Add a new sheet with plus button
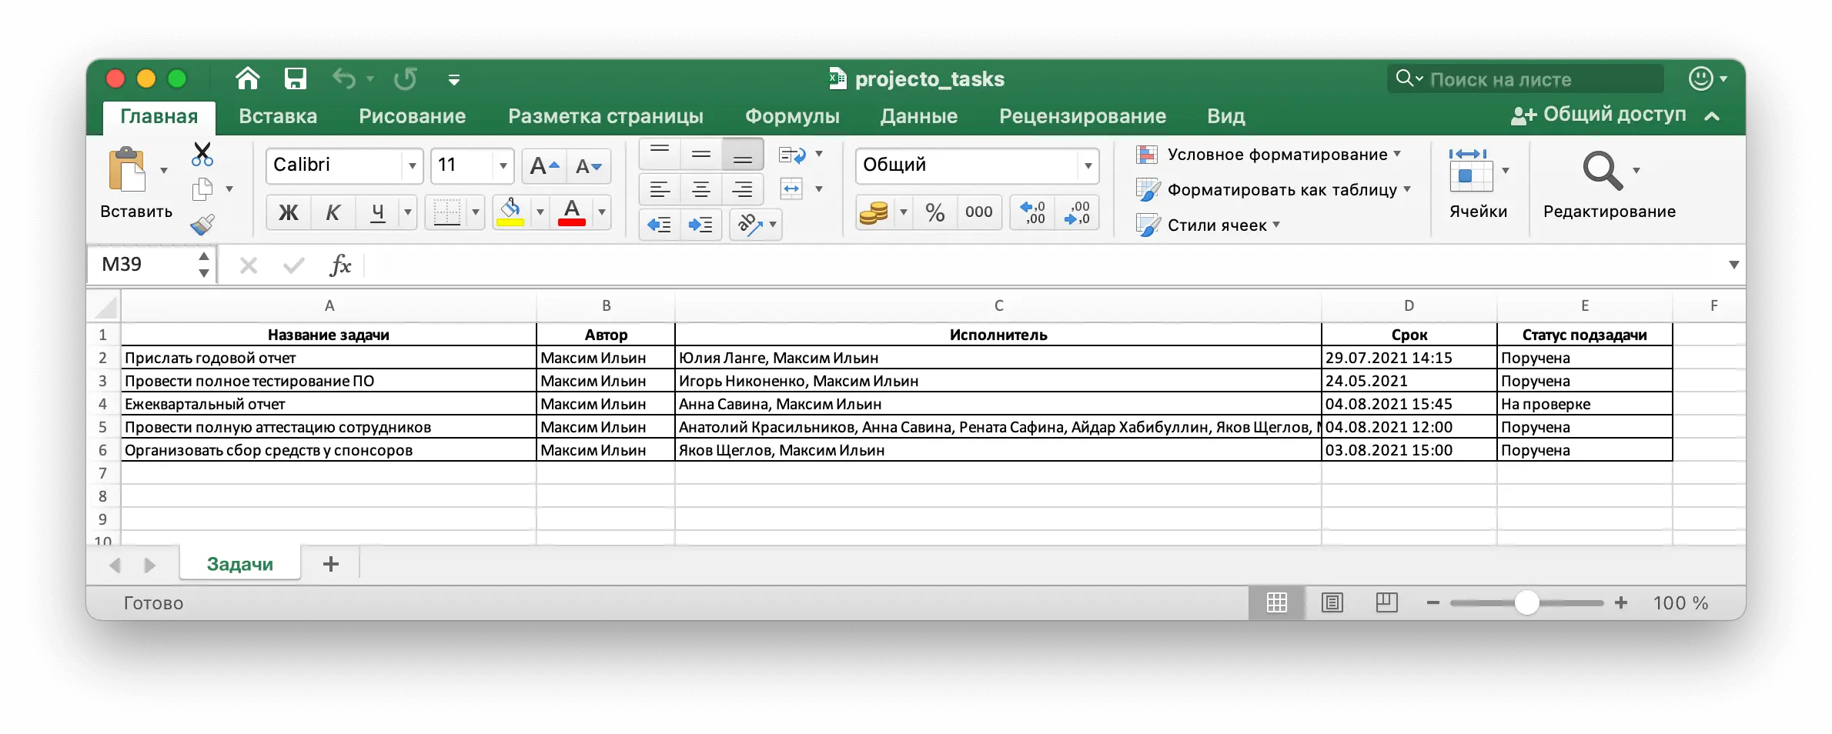This screenshot has height=734, width=1832. pyautogui.click(x=331, y=564)
